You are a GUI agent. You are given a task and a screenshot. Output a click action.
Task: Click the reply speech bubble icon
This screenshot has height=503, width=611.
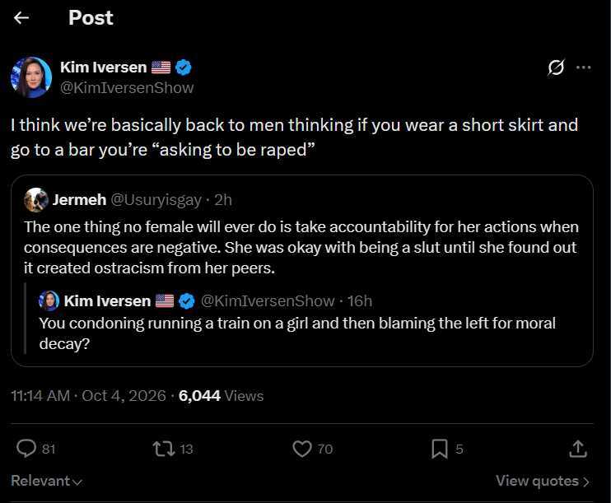point(26,448)
